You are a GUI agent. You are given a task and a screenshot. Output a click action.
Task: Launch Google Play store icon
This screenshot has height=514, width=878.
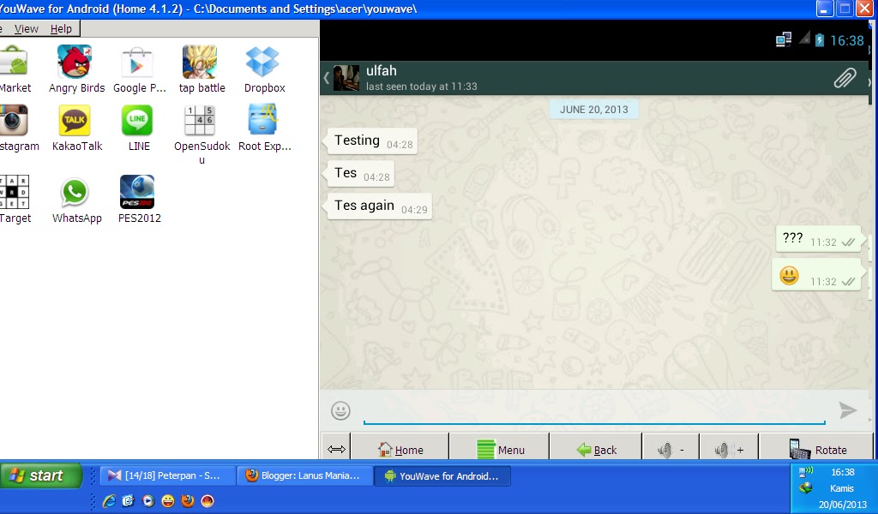click(137, 62)
